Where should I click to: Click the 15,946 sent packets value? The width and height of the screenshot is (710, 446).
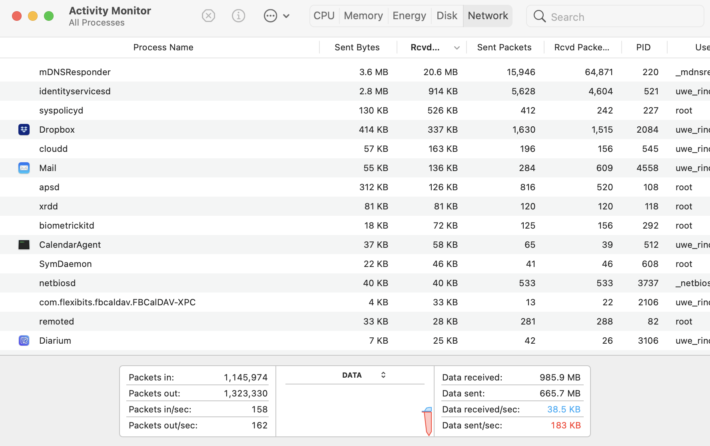point(521,72)
